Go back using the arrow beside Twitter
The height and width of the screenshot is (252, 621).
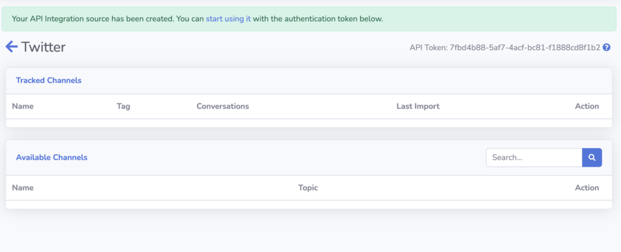click(12, 47)
